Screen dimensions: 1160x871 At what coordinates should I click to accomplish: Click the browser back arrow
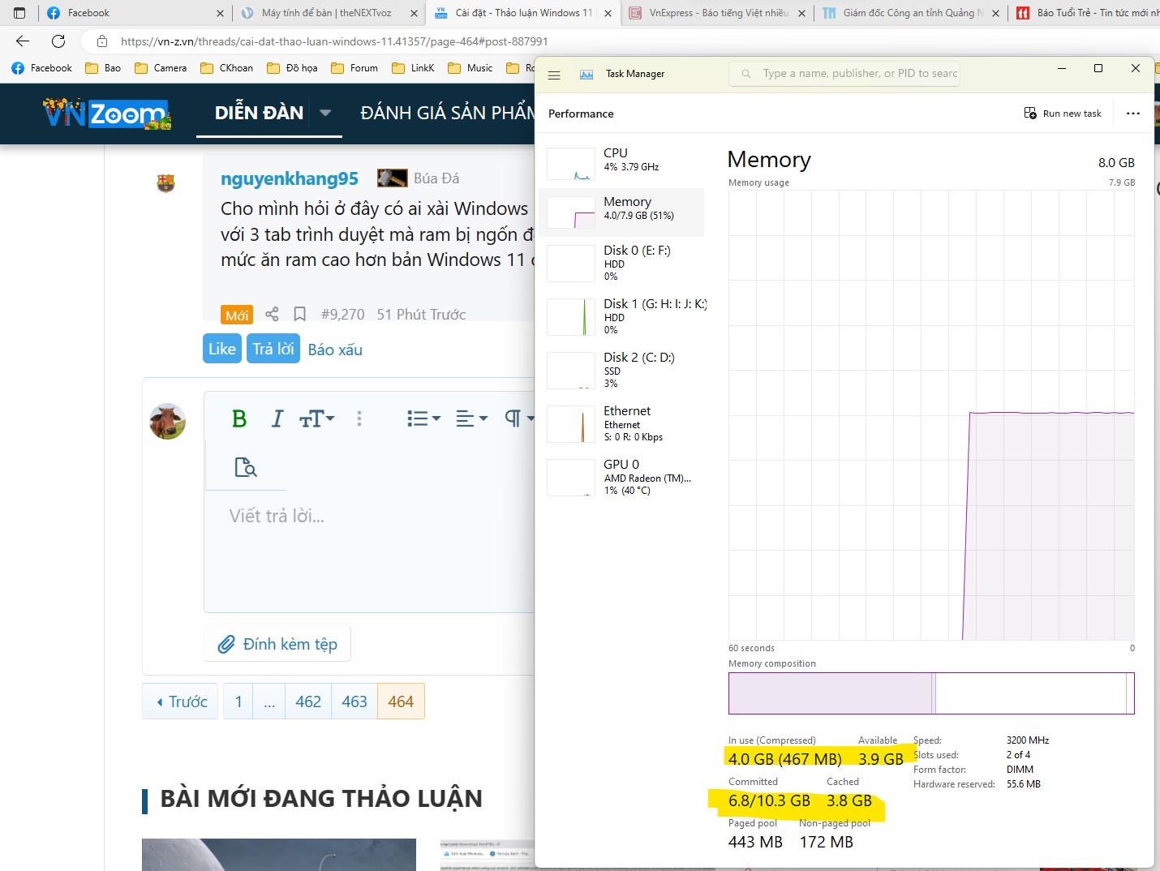23,41
